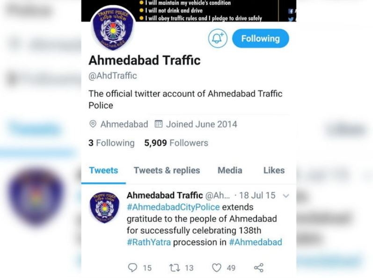Retweet using the retweet arrows icon
Screen dimensions: 373x278
[x=175, y=268]
